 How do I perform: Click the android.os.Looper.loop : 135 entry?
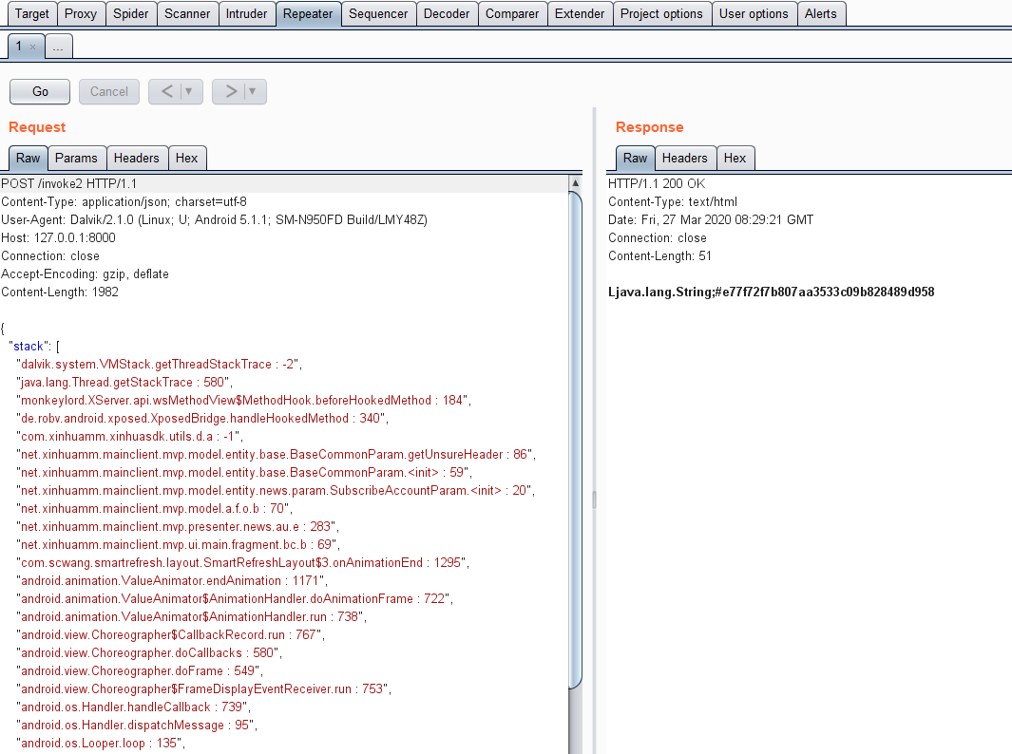[99, 744]
